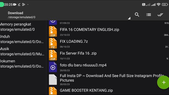
Task: Tap the date 08/10/23
Action: click(x=65, y=47)
